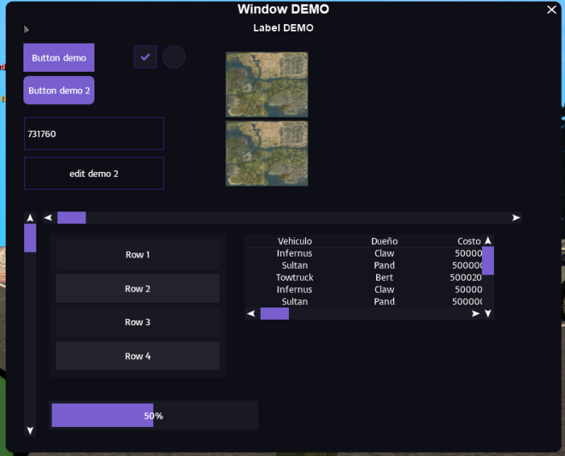Select Row 3 in the list
The image size is (565, 456).
pos(137,322)
